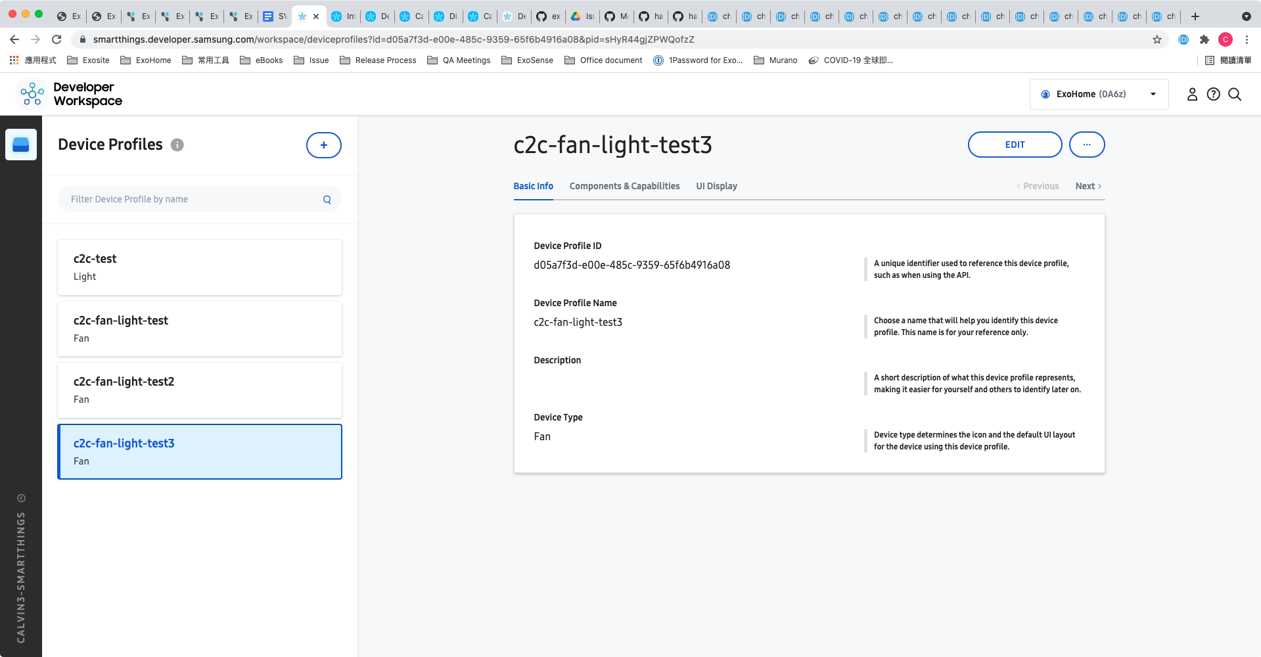Switch to Components & Capabilities tab

click(x=624, y=187)
